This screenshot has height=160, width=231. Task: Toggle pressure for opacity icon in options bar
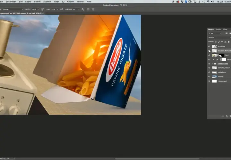42,9
